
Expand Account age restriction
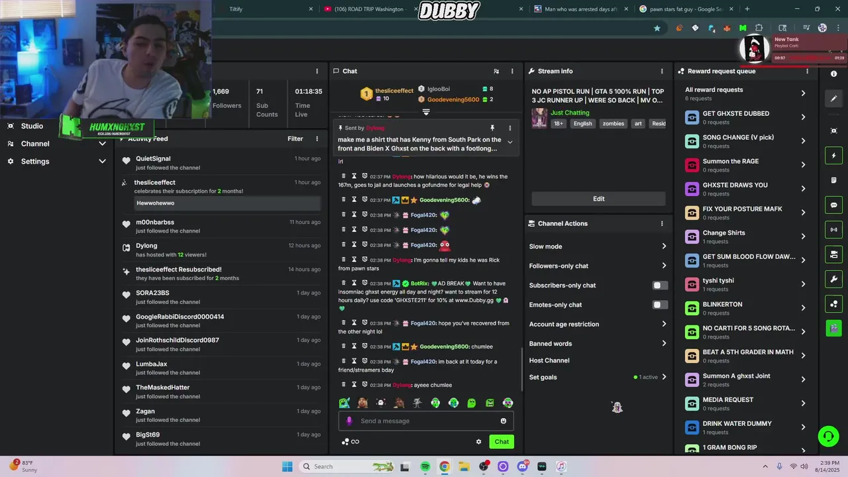[598, 324]
